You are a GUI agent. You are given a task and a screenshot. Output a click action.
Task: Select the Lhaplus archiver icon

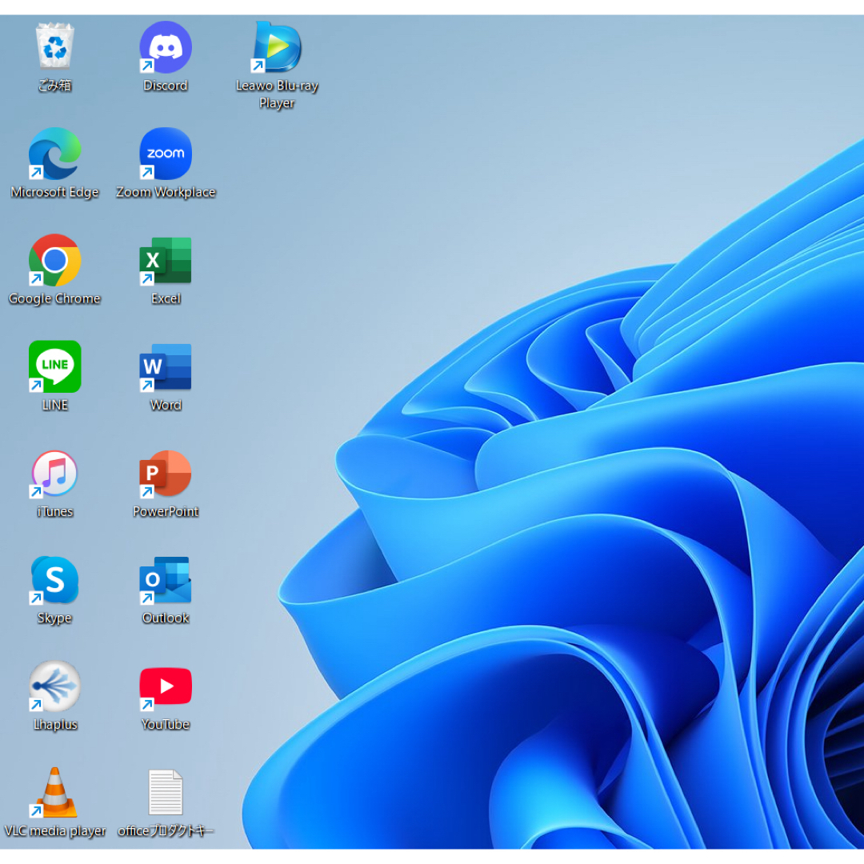click(54, 686)
